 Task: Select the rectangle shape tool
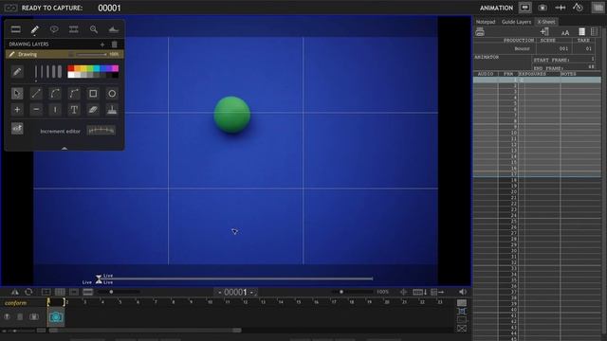pos(93,94)
